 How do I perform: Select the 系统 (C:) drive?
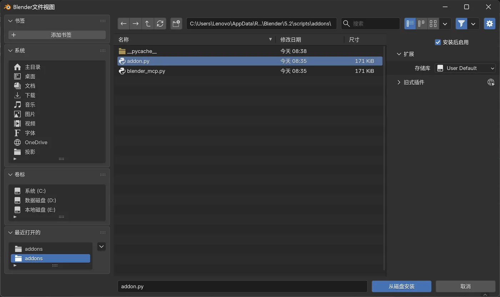click(57, 191)
